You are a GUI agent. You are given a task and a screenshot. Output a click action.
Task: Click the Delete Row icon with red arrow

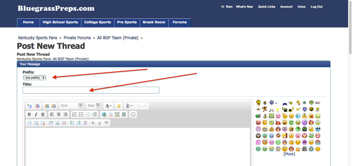click(64, 123)
